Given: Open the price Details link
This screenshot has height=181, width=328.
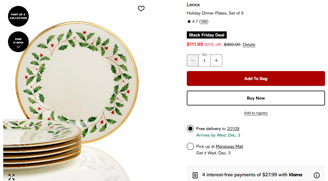Looking at the screenshot, I should [249, 45].
